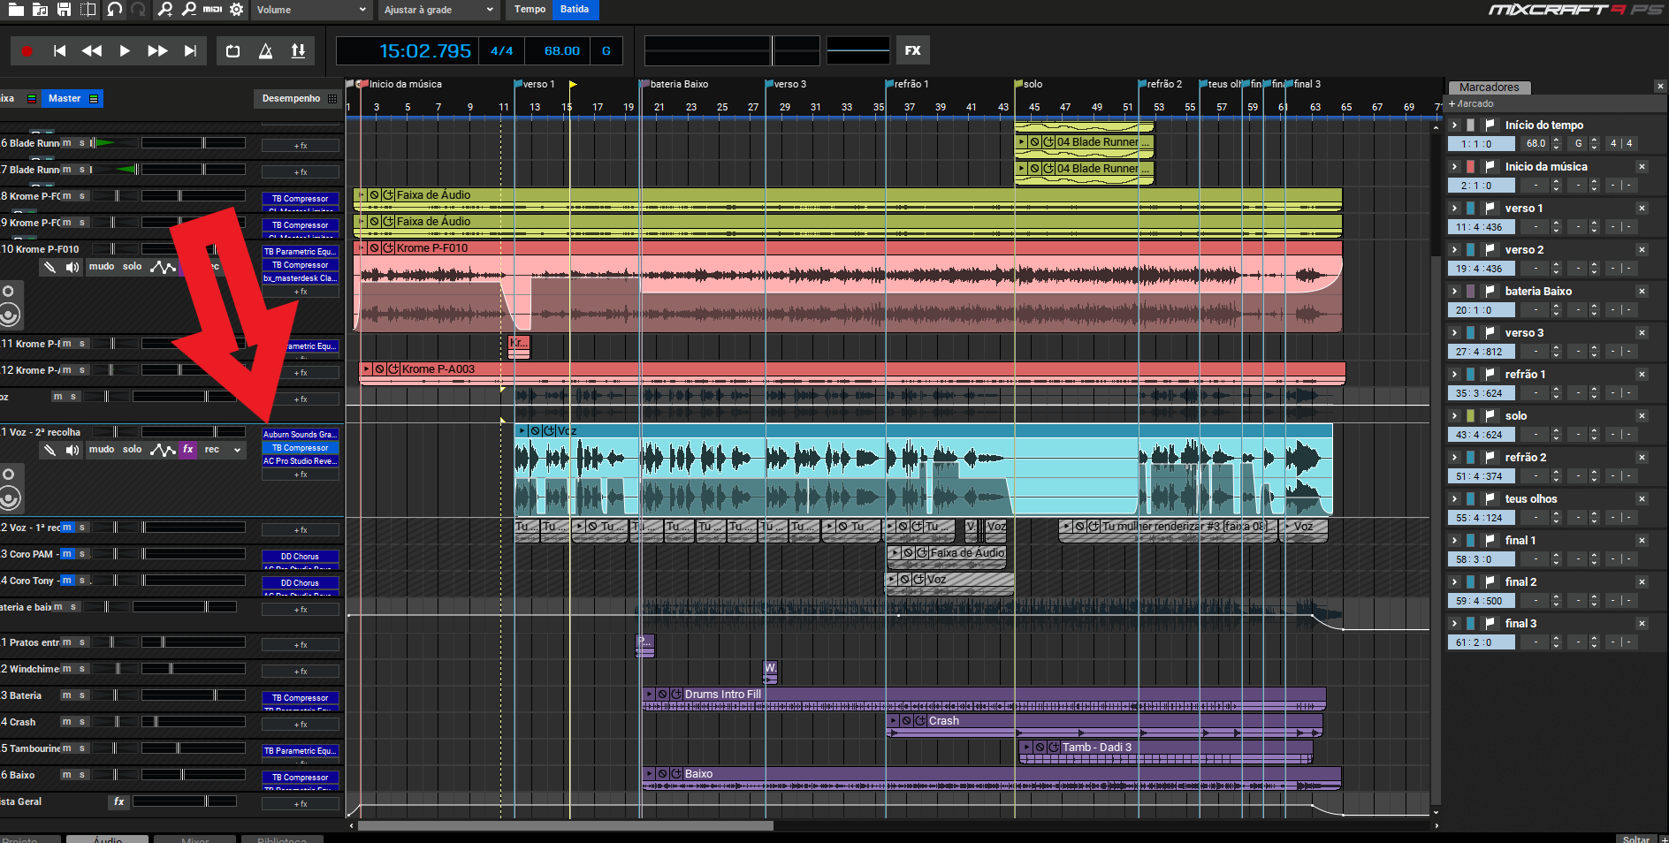
Task: Click the flag icon of refrão 2 marker
Action: point(1490,458)
